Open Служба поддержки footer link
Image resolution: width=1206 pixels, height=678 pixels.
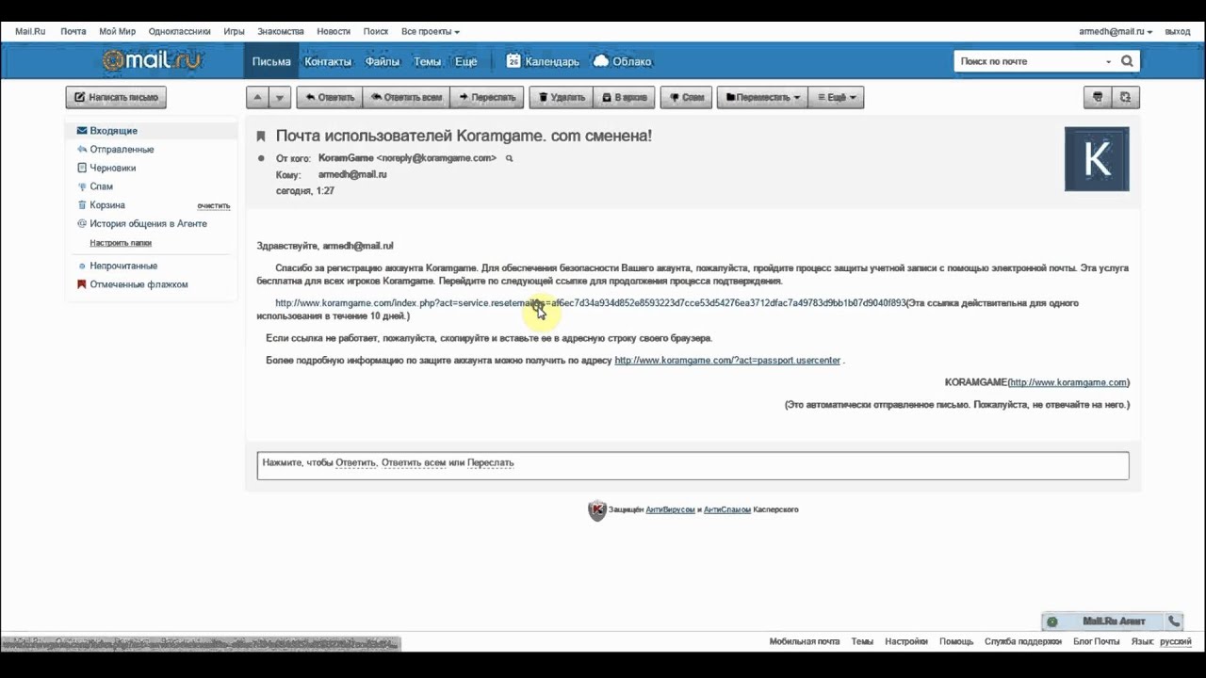[1022, 641]
